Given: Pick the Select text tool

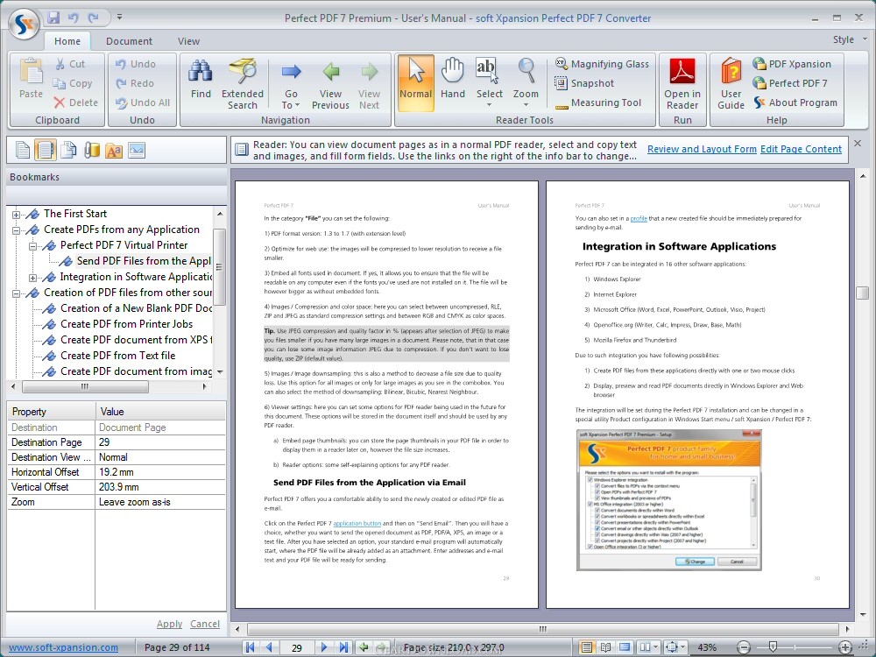Looking at the screenshot, I should (490, 82).
